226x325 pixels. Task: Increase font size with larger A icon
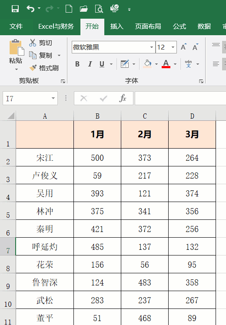[184, 47]
